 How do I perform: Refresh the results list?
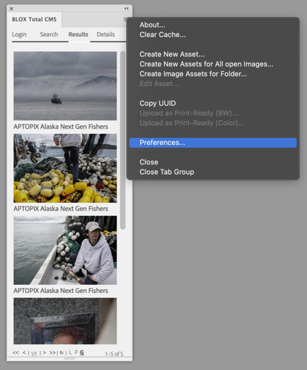tap(62, 353)
